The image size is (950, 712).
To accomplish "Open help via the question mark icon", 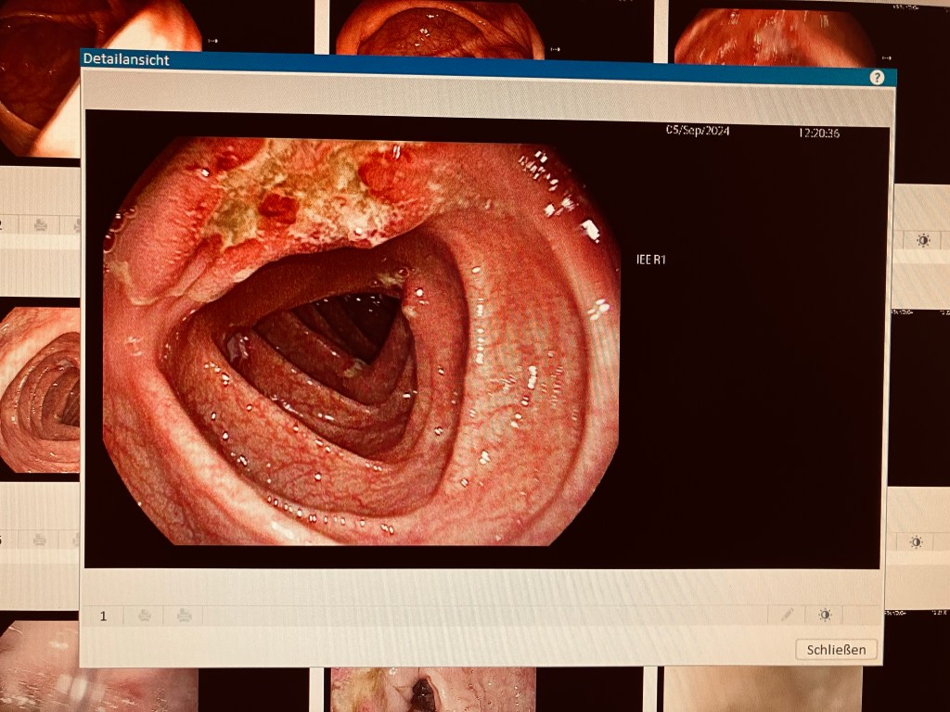I will pos(877,78).
